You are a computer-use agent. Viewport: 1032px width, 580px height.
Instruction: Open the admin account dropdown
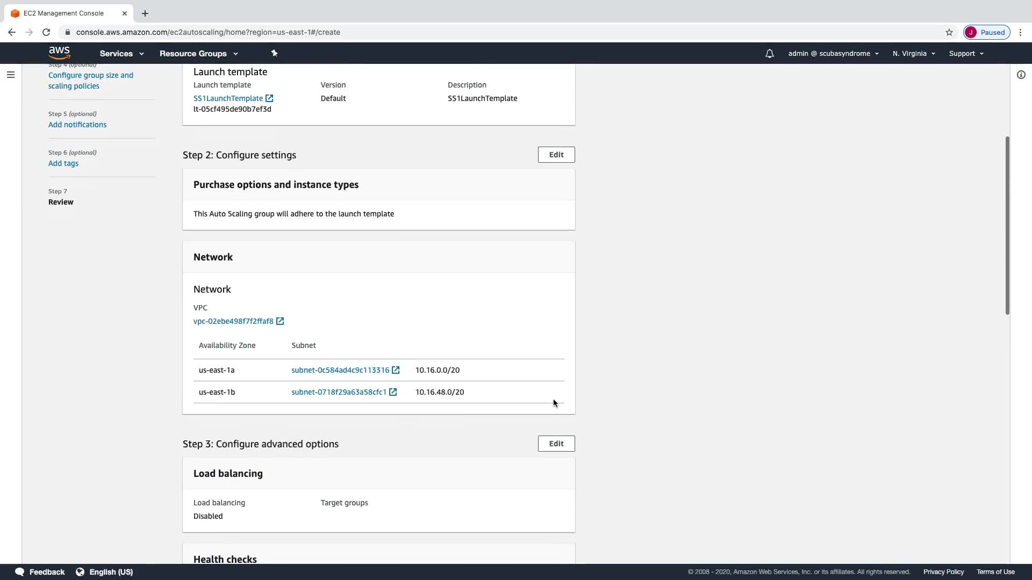[833, 54]
